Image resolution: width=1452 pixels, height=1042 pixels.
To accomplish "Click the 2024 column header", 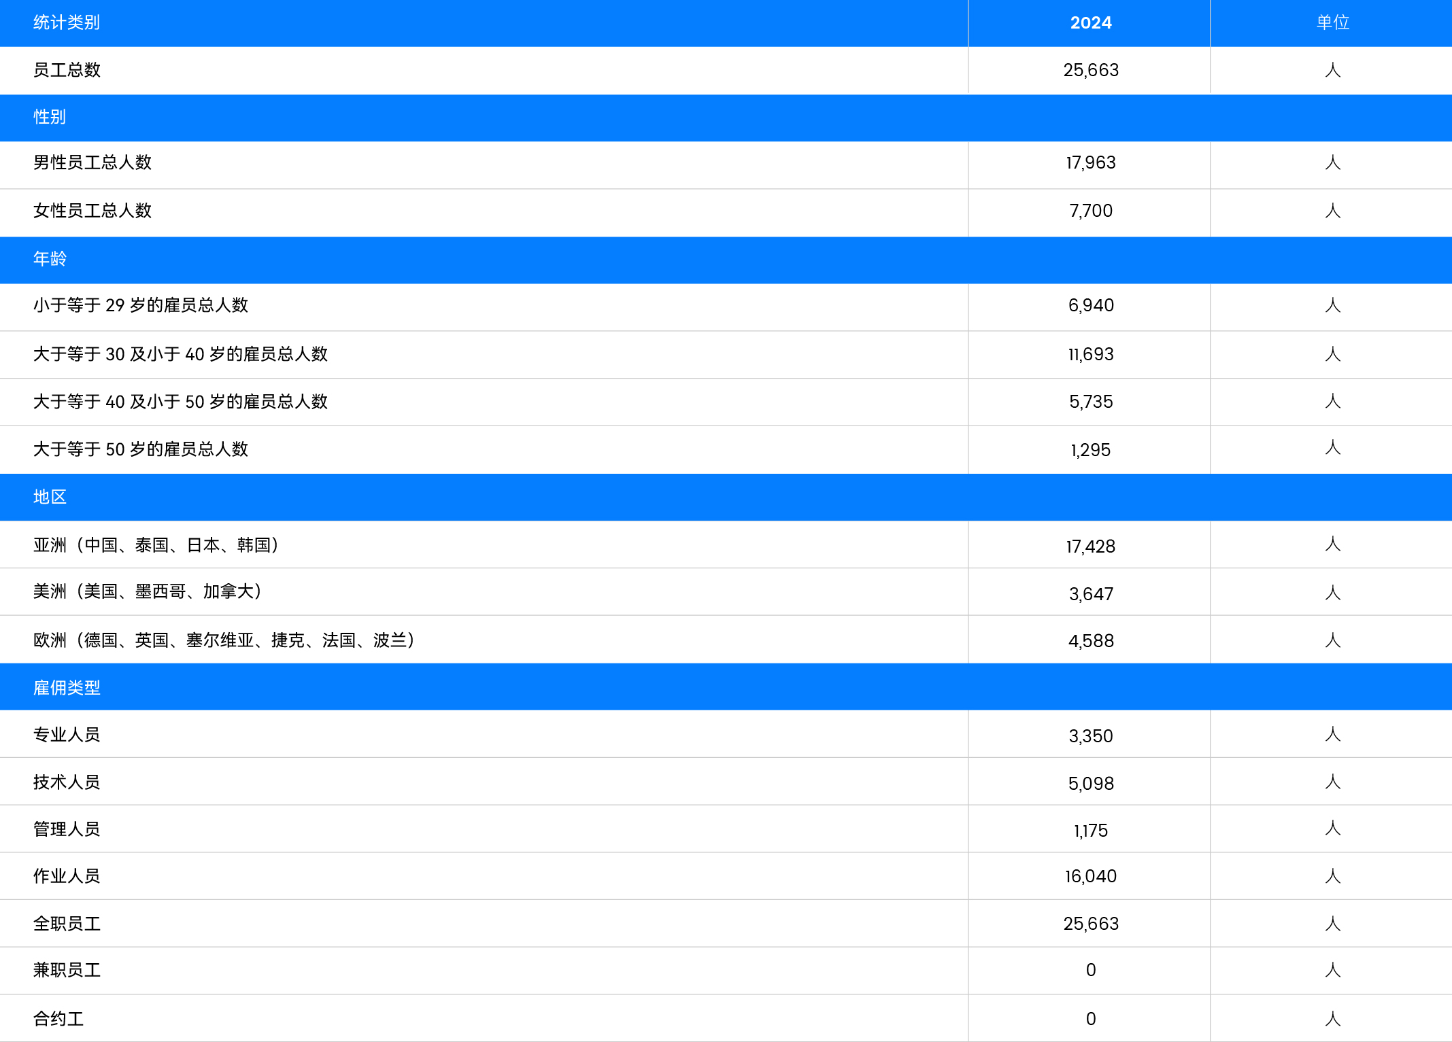I will pyautogui.click(x=1090, y=23).
